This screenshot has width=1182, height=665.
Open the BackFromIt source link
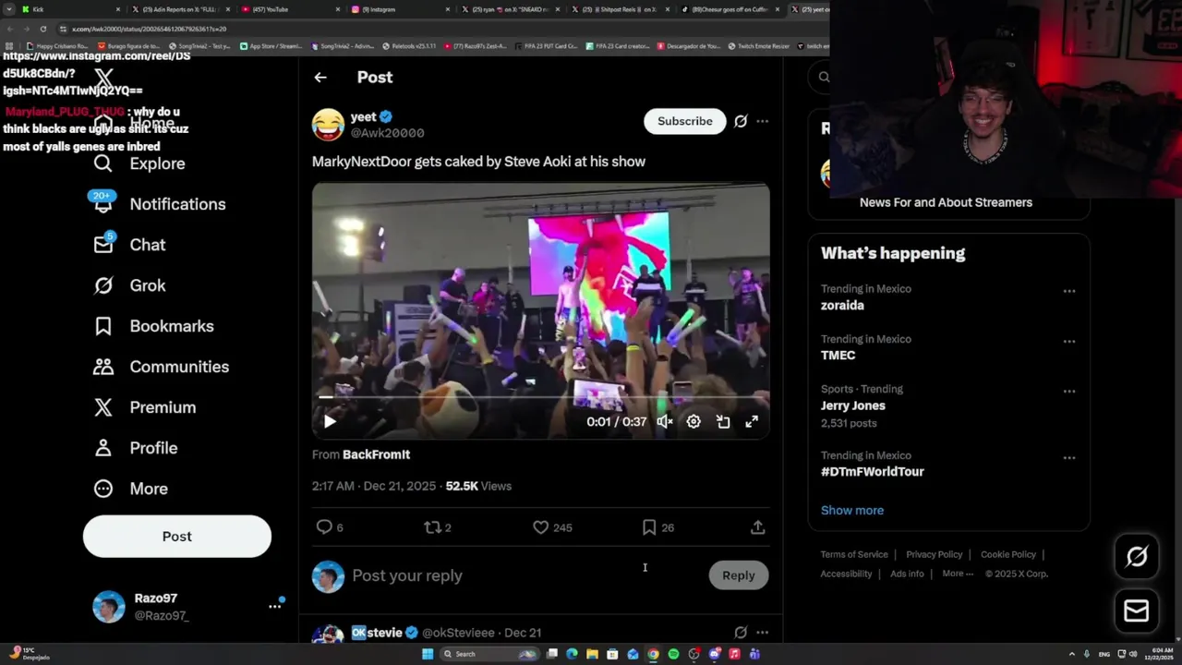(x=376, y=454)
